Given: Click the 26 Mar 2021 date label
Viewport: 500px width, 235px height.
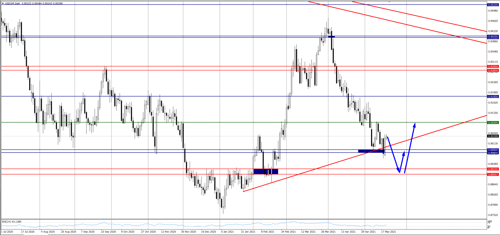Looking at the screenshot, I should point(328,232).
